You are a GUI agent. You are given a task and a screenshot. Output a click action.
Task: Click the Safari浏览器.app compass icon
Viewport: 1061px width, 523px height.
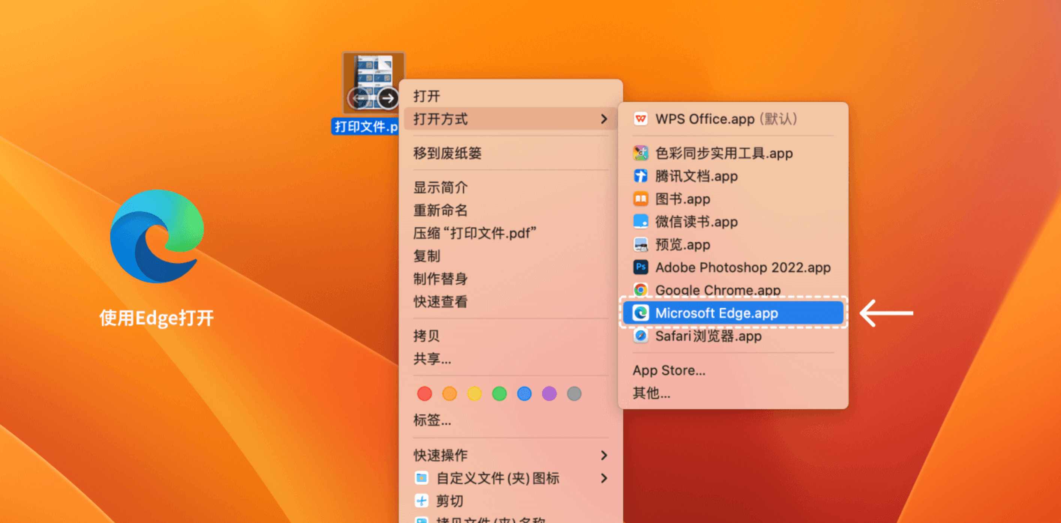click(640, 336)
